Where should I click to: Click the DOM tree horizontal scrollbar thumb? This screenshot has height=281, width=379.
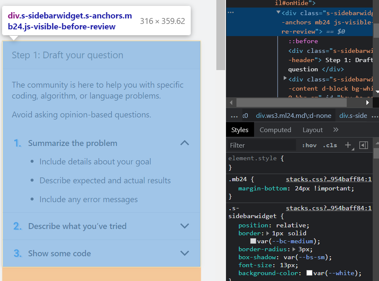(291, 102)
